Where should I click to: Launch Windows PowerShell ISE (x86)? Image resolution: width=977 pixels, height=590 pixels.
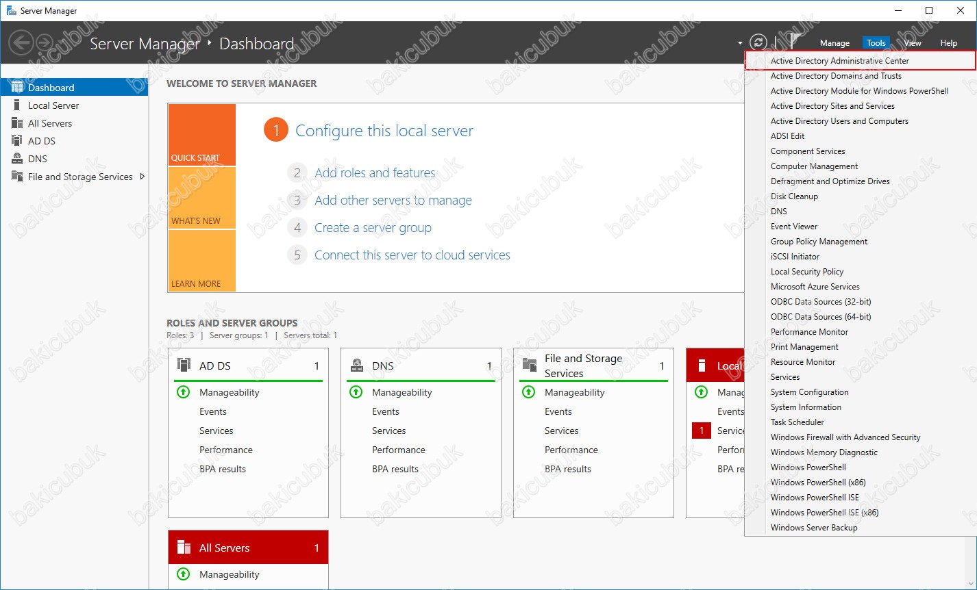click(x=824, y=513)
